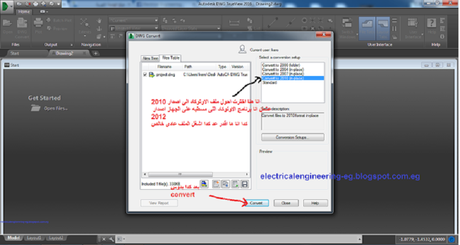Screen dimensions: 460x245
Task: Click the Open icon in Quick Access Toolbar
Action: click(x=19, y=4)
